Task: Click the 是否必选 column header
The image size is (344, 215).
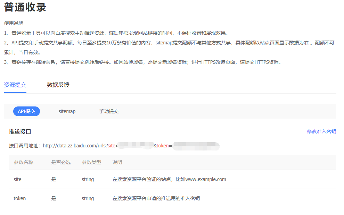Action: point(61,162)
